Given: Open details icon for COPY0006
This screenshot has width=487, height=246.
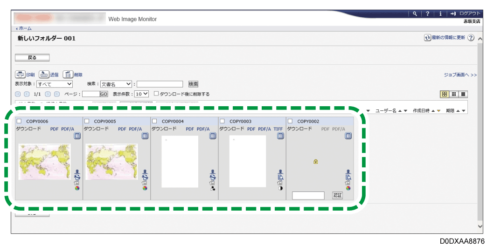Looking at the screenshot, I should pyautogui.click(x=77, y=136).
